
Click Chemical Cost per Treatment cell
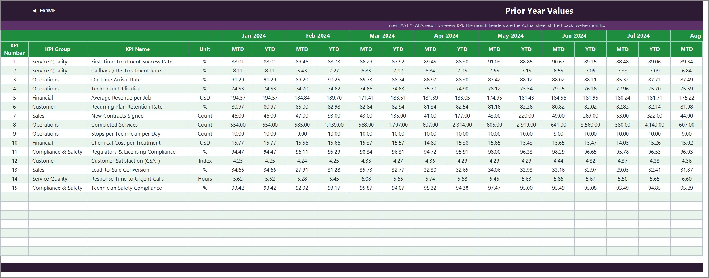[x=138, y=143]
